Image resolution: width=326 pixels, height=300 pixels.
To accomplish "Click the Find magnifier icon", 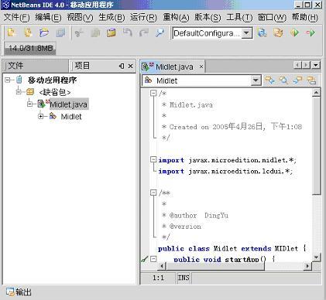I will (x=160, y=32).
